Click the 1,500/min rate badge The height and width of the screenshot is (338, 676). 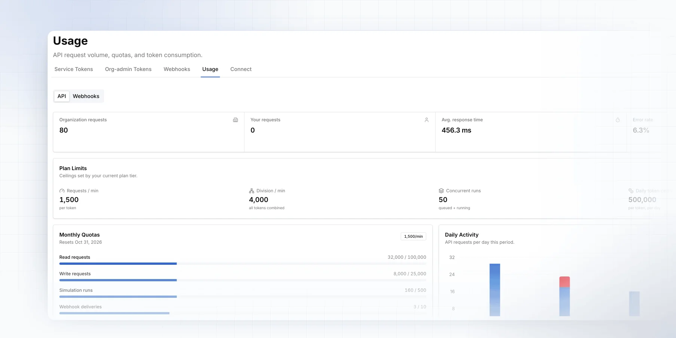coord(413,236)
